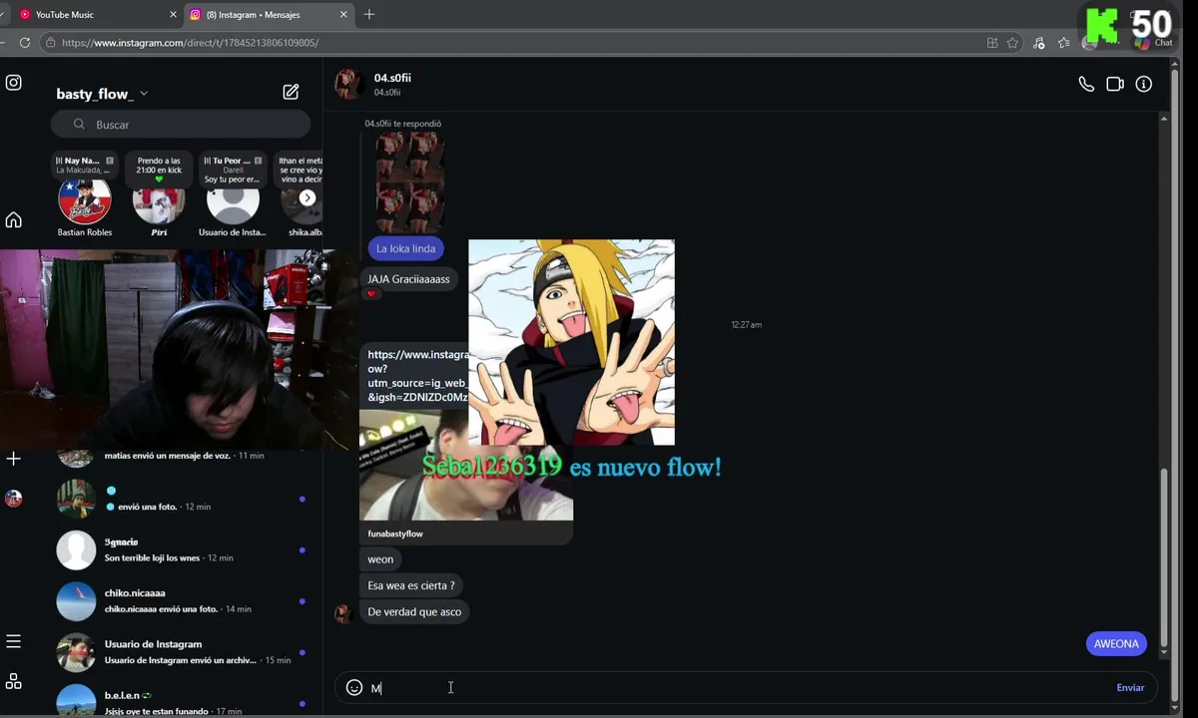
Task: Click the Instagram logo in the left sidebar
Action: 14,83
